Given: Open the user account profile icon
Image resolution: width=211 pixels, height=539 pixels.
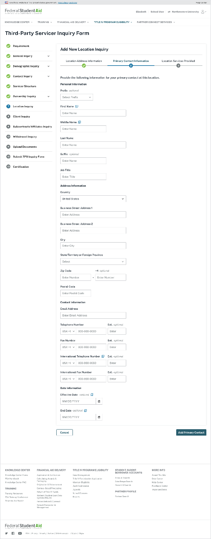Looking at the screenshot, I should click(x=203, y=12).
